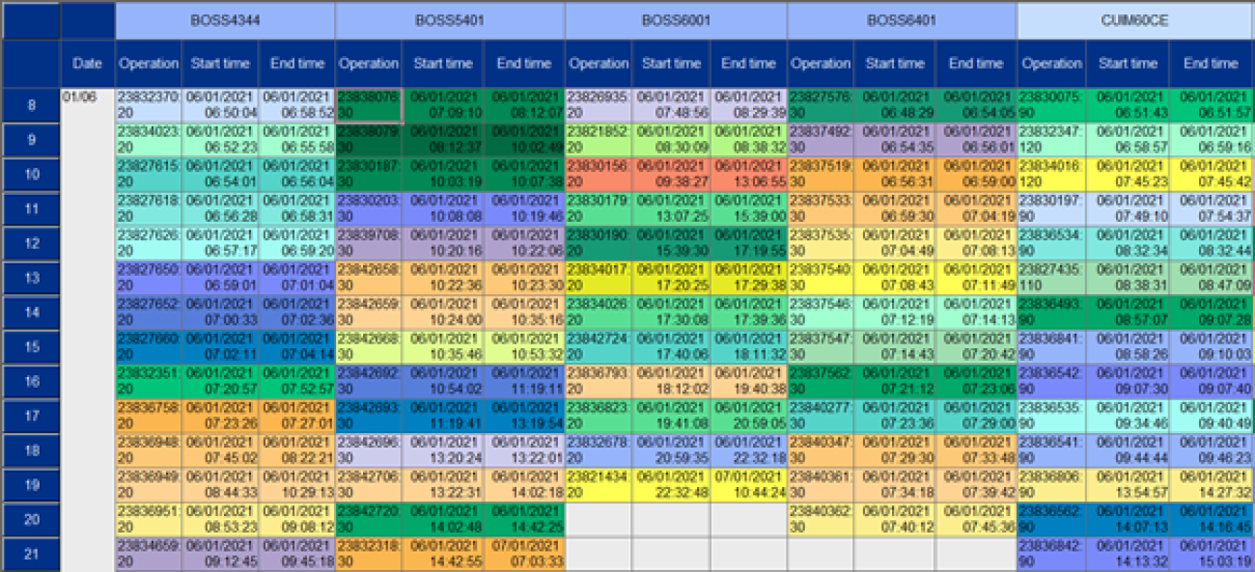Click empty BOSS6001 operation cell in row 20
Screen dimensions: 1255x572
click(x=599, y=520)
